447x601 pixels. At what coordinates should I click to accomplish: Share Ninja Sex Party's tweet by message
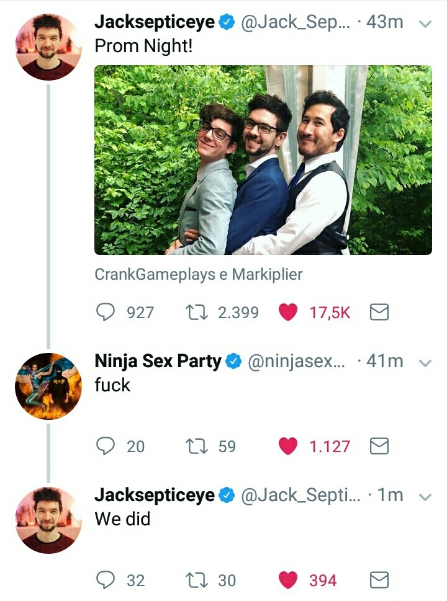click(379, 446)
